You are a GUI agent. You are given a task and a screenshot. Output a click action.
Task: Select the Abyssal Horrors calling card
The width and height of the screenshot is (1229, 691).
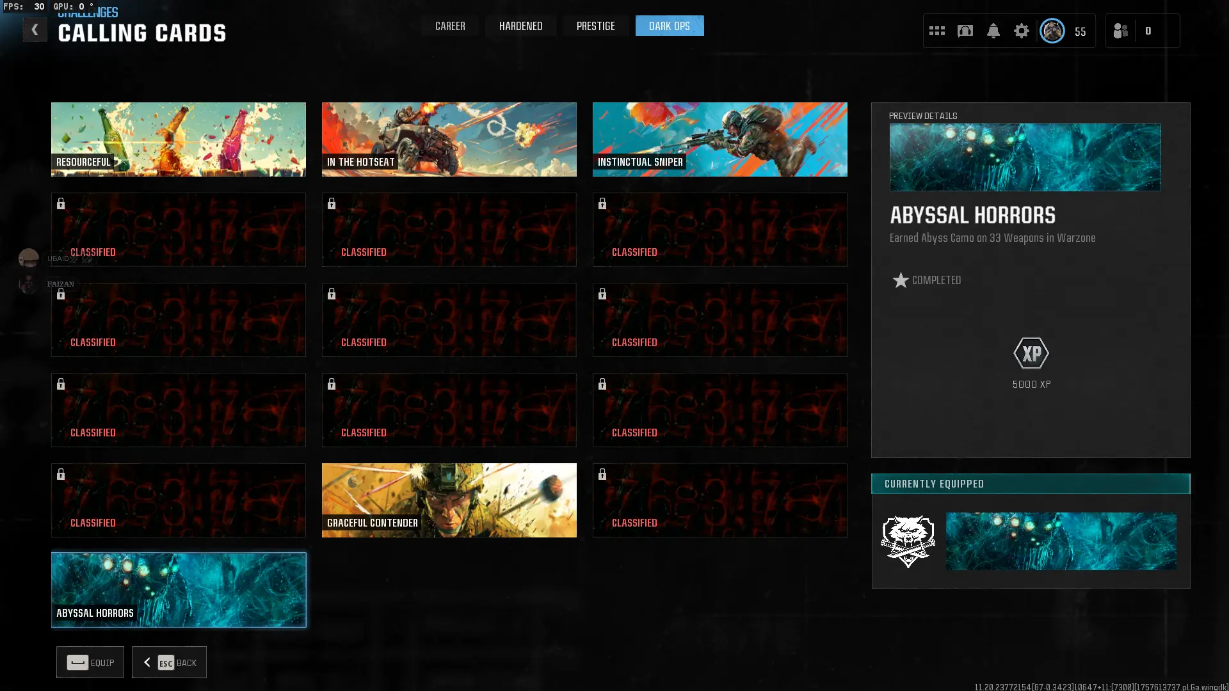(x=178, y=590)
